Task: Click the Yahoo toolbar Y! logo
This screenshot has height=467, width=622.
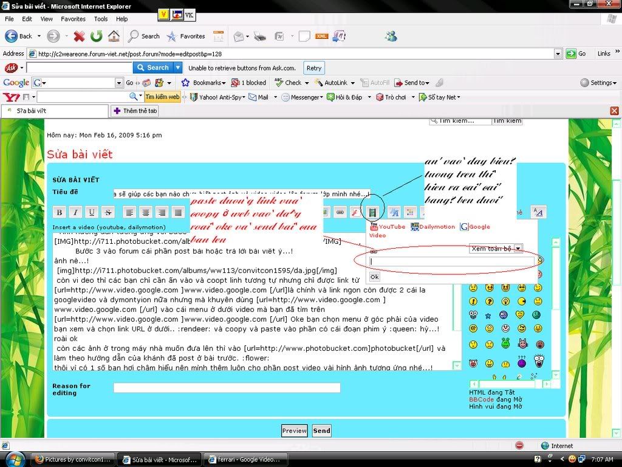Action: [x=11, y=97]
